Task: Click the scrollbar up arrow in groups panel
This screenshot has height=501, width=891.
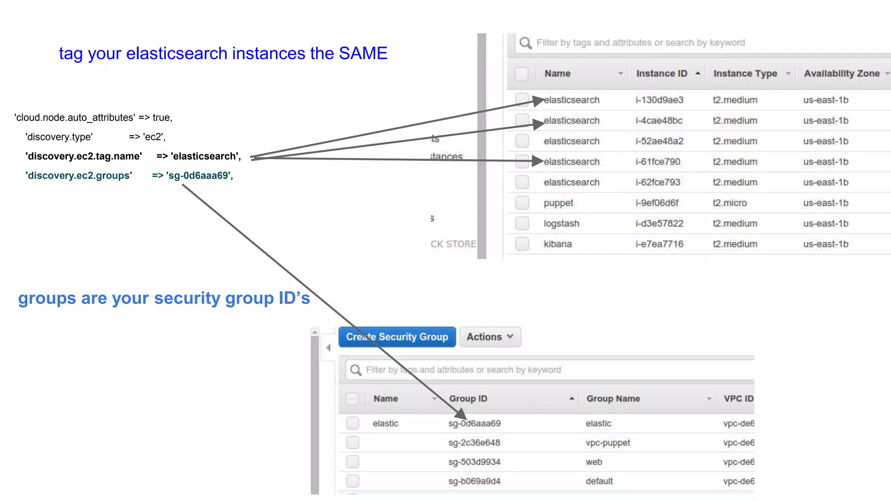Action: [315, 332]
